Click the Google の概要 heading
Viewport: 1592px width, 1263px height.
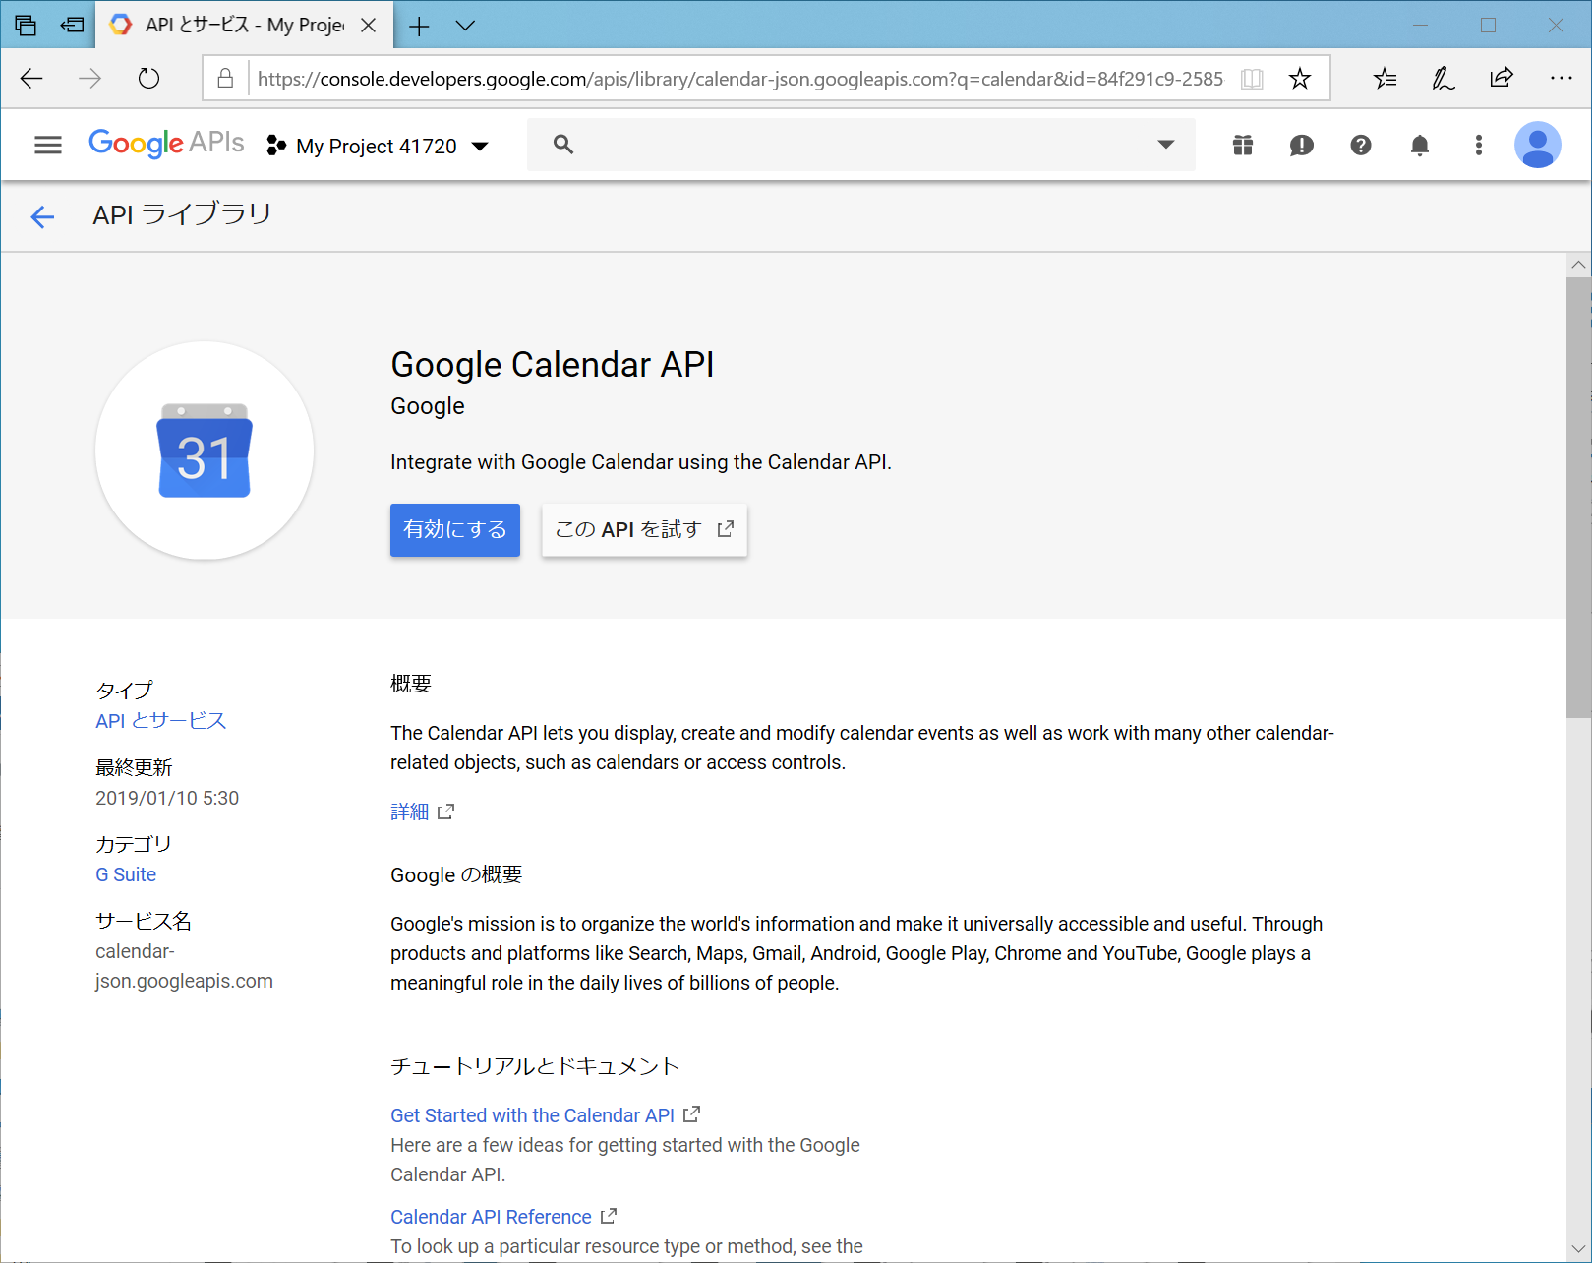pyautogui.click(x=456, y=874)
